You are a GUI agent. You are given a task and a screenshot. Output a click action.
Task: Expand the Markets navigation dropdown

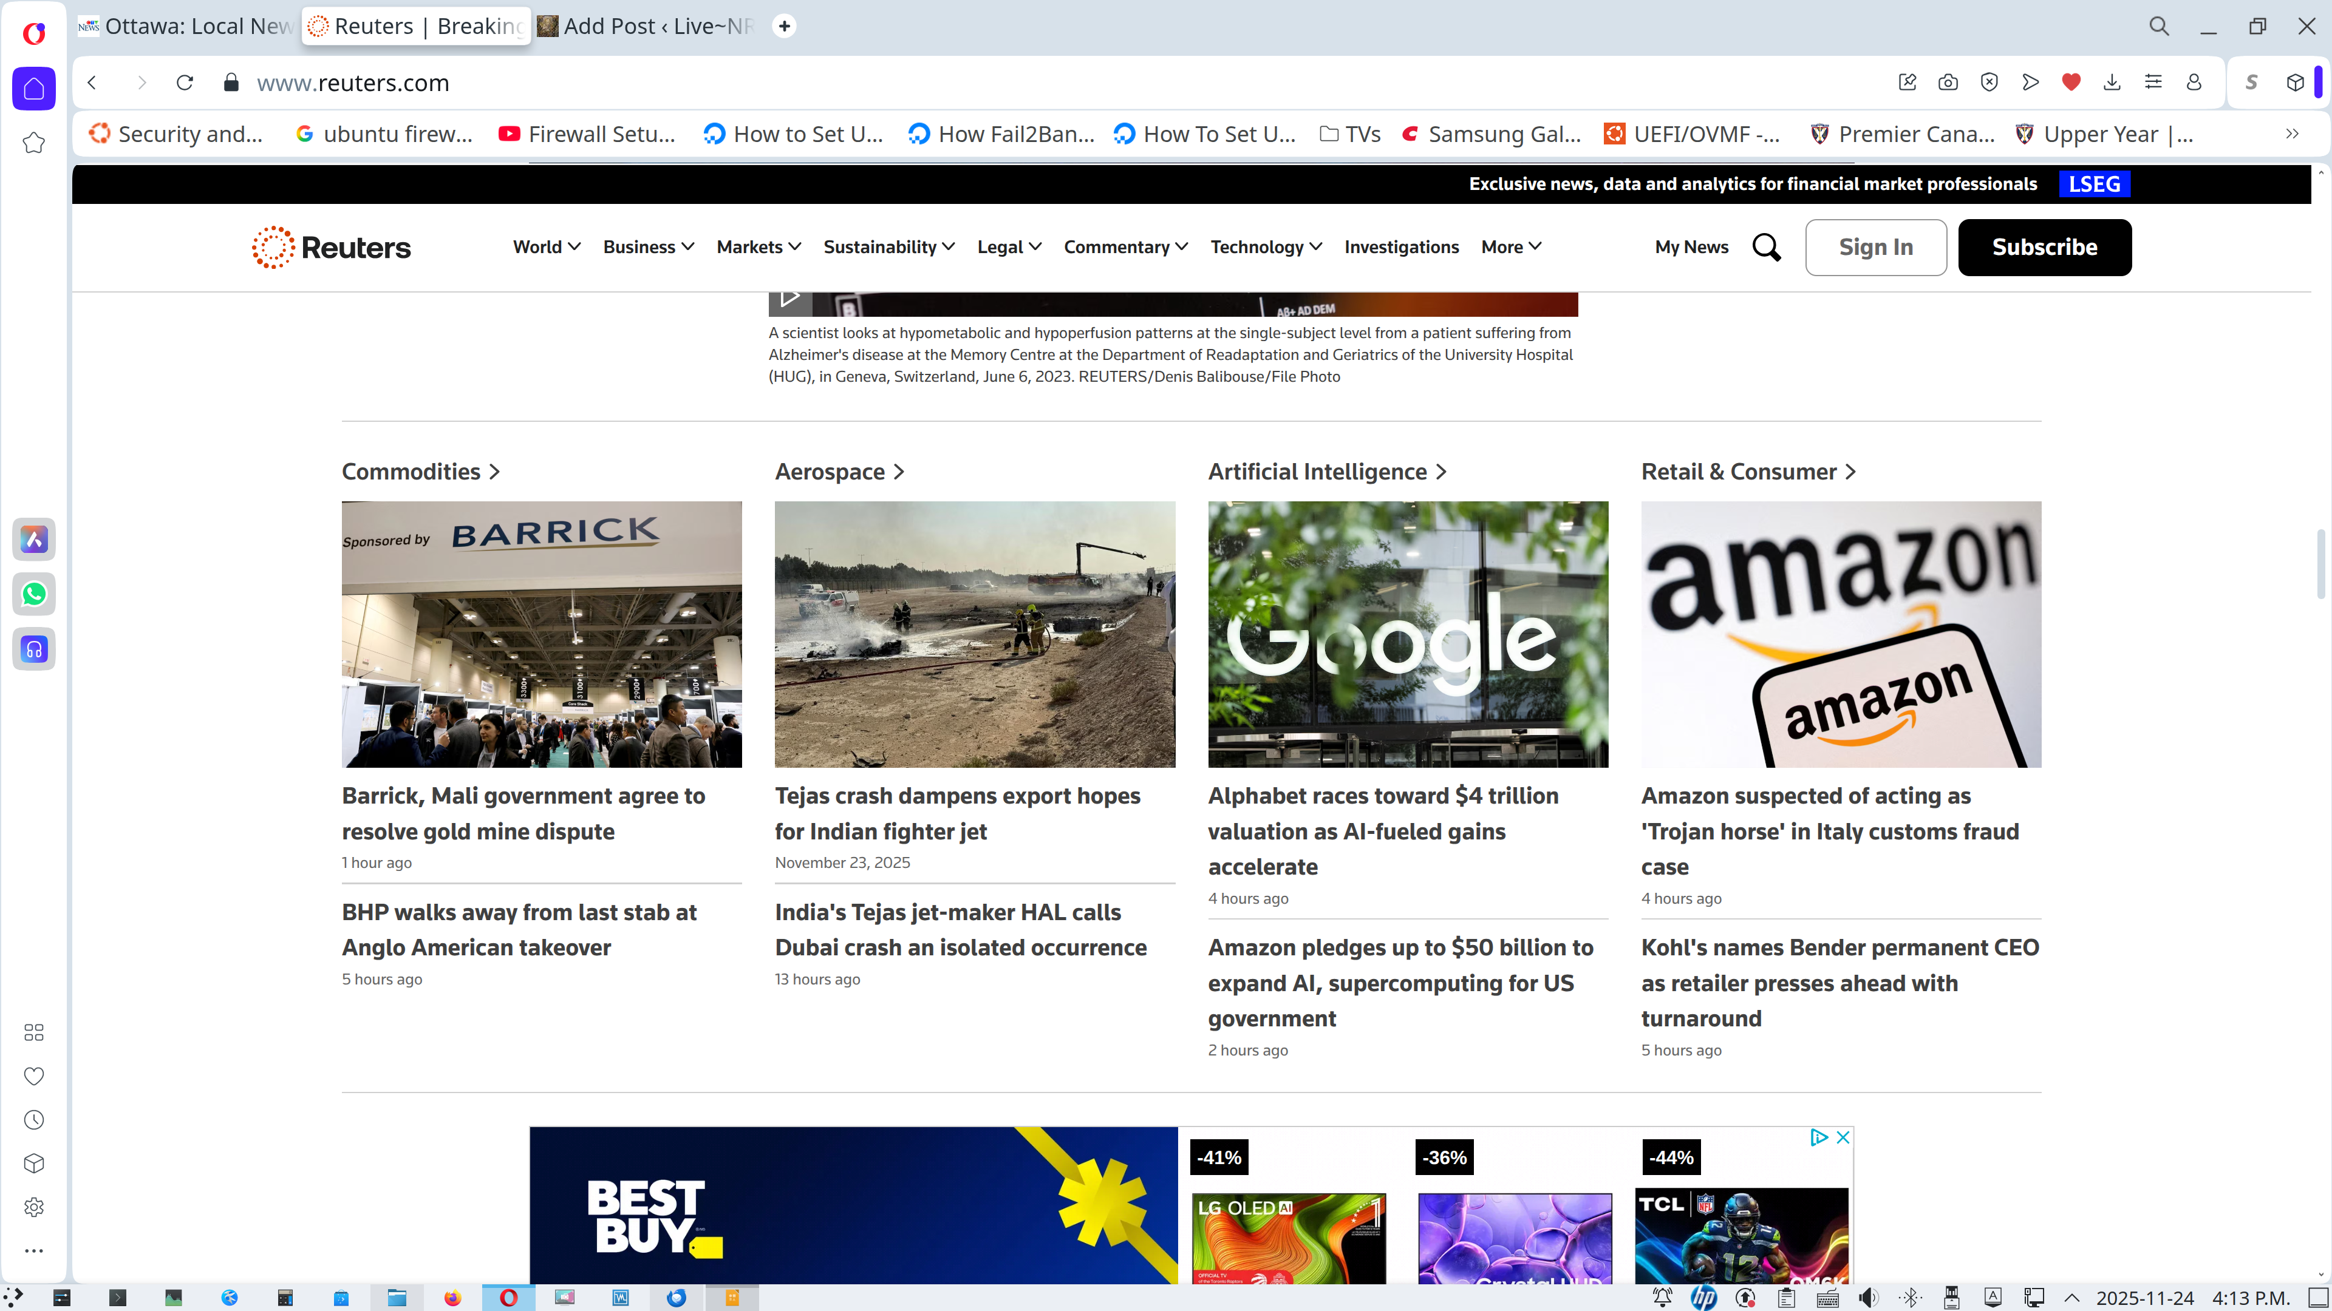click(x=759, y=247)
